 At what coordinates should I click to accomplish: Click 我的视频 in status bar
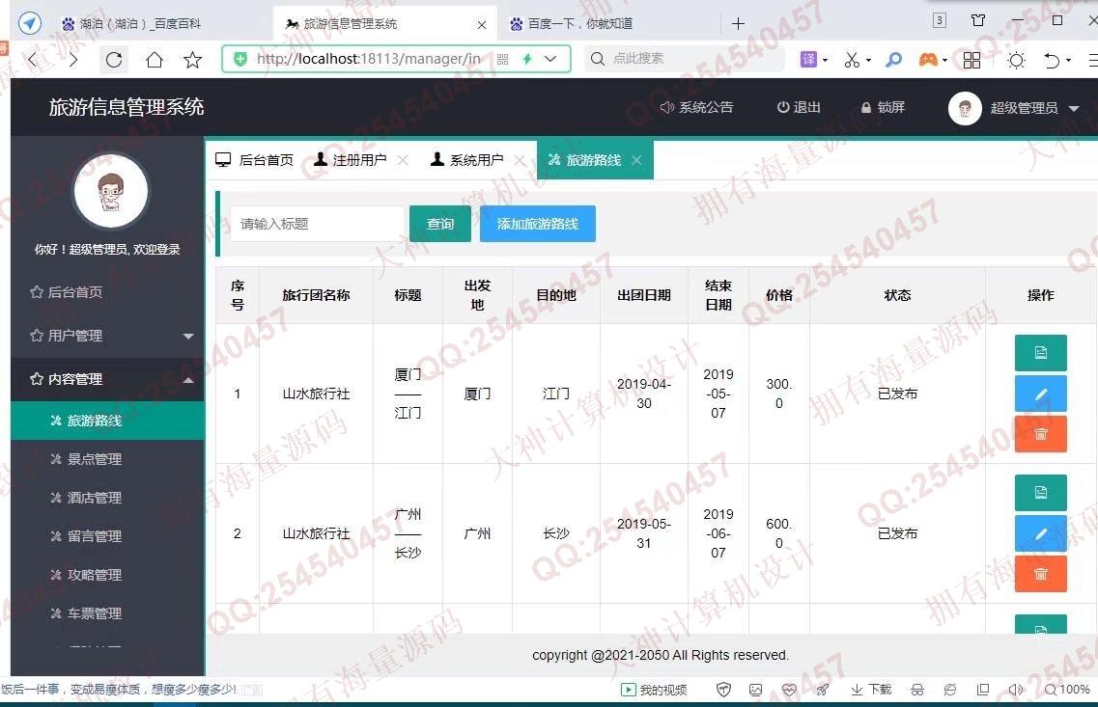point(654,691)
